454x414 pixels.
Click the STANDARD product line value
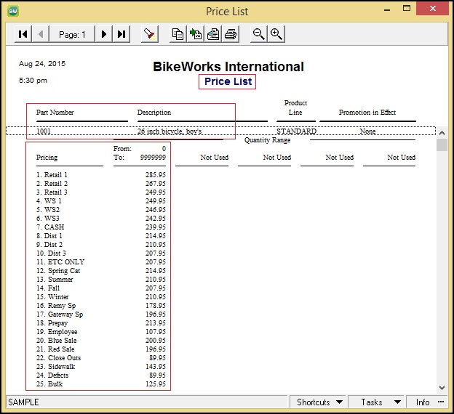coord(296,131)
